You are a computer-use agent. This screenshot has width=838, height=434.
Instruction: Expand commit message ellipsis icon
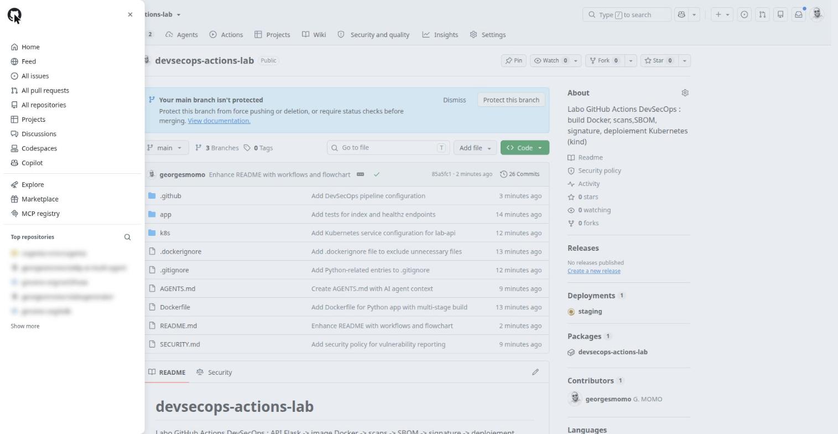tap(360, 174)
